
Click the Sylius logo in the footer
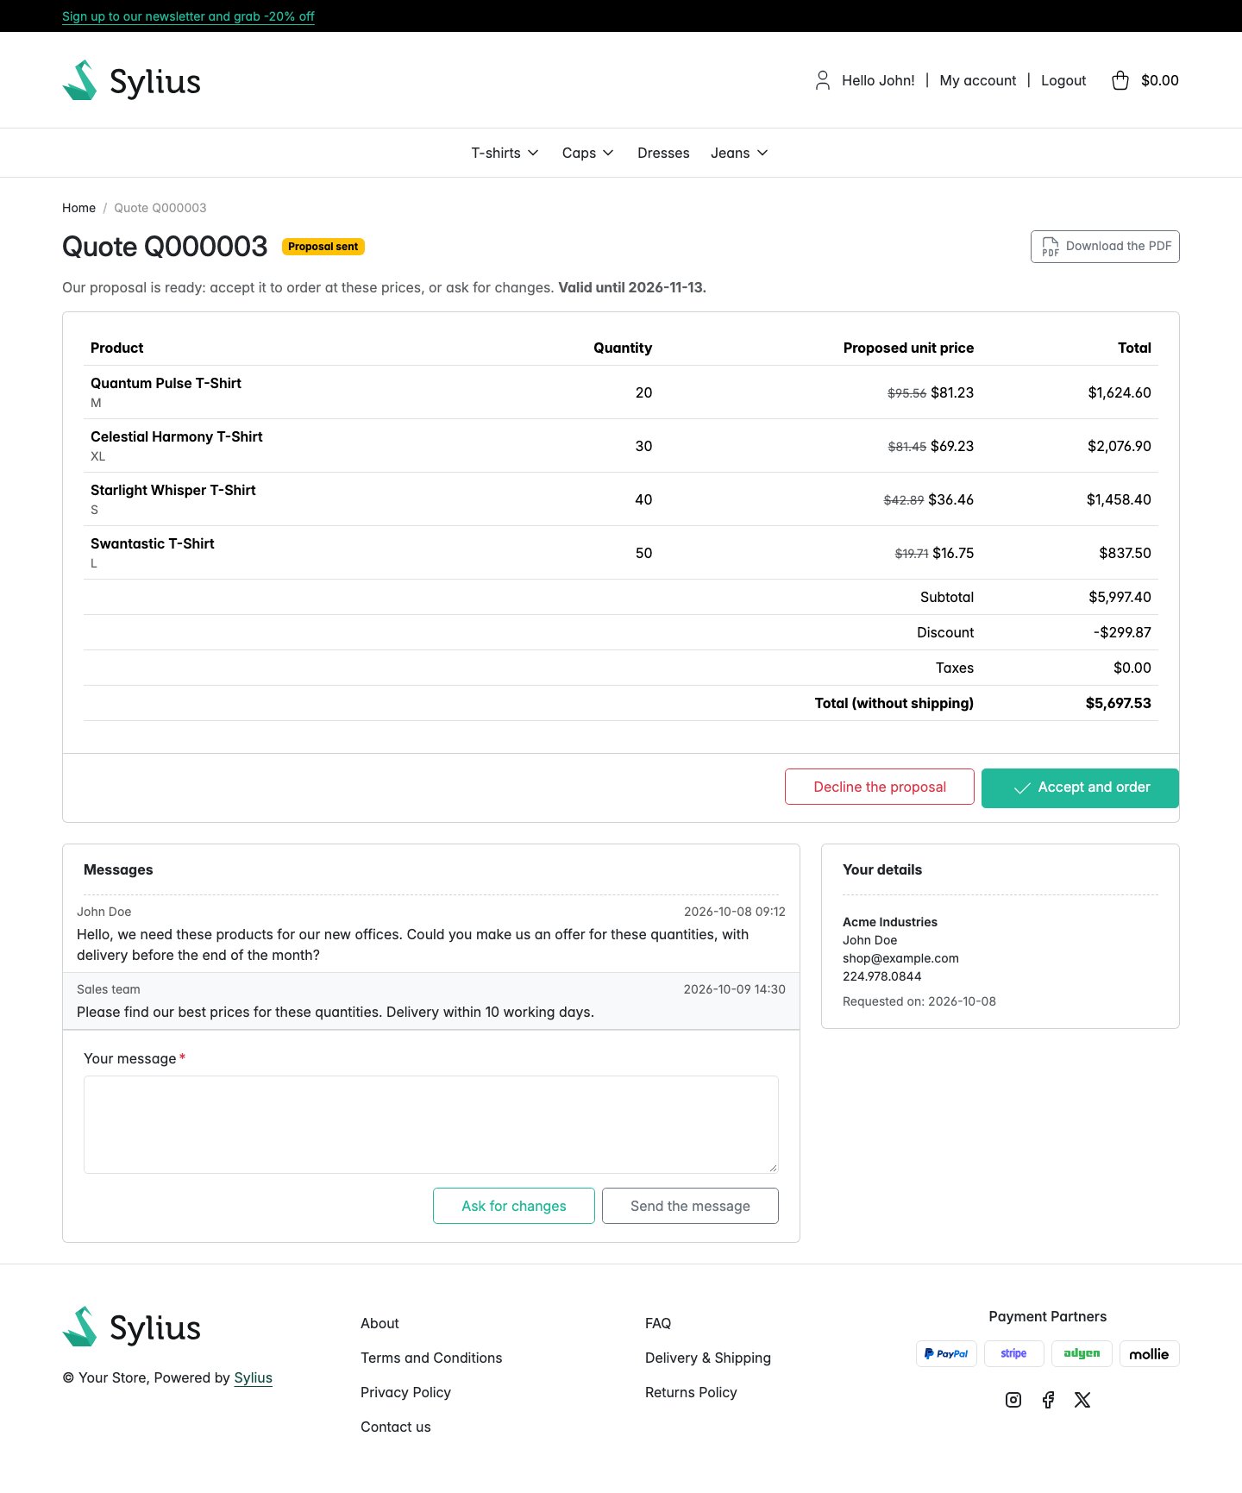[x=131, y=1327]
